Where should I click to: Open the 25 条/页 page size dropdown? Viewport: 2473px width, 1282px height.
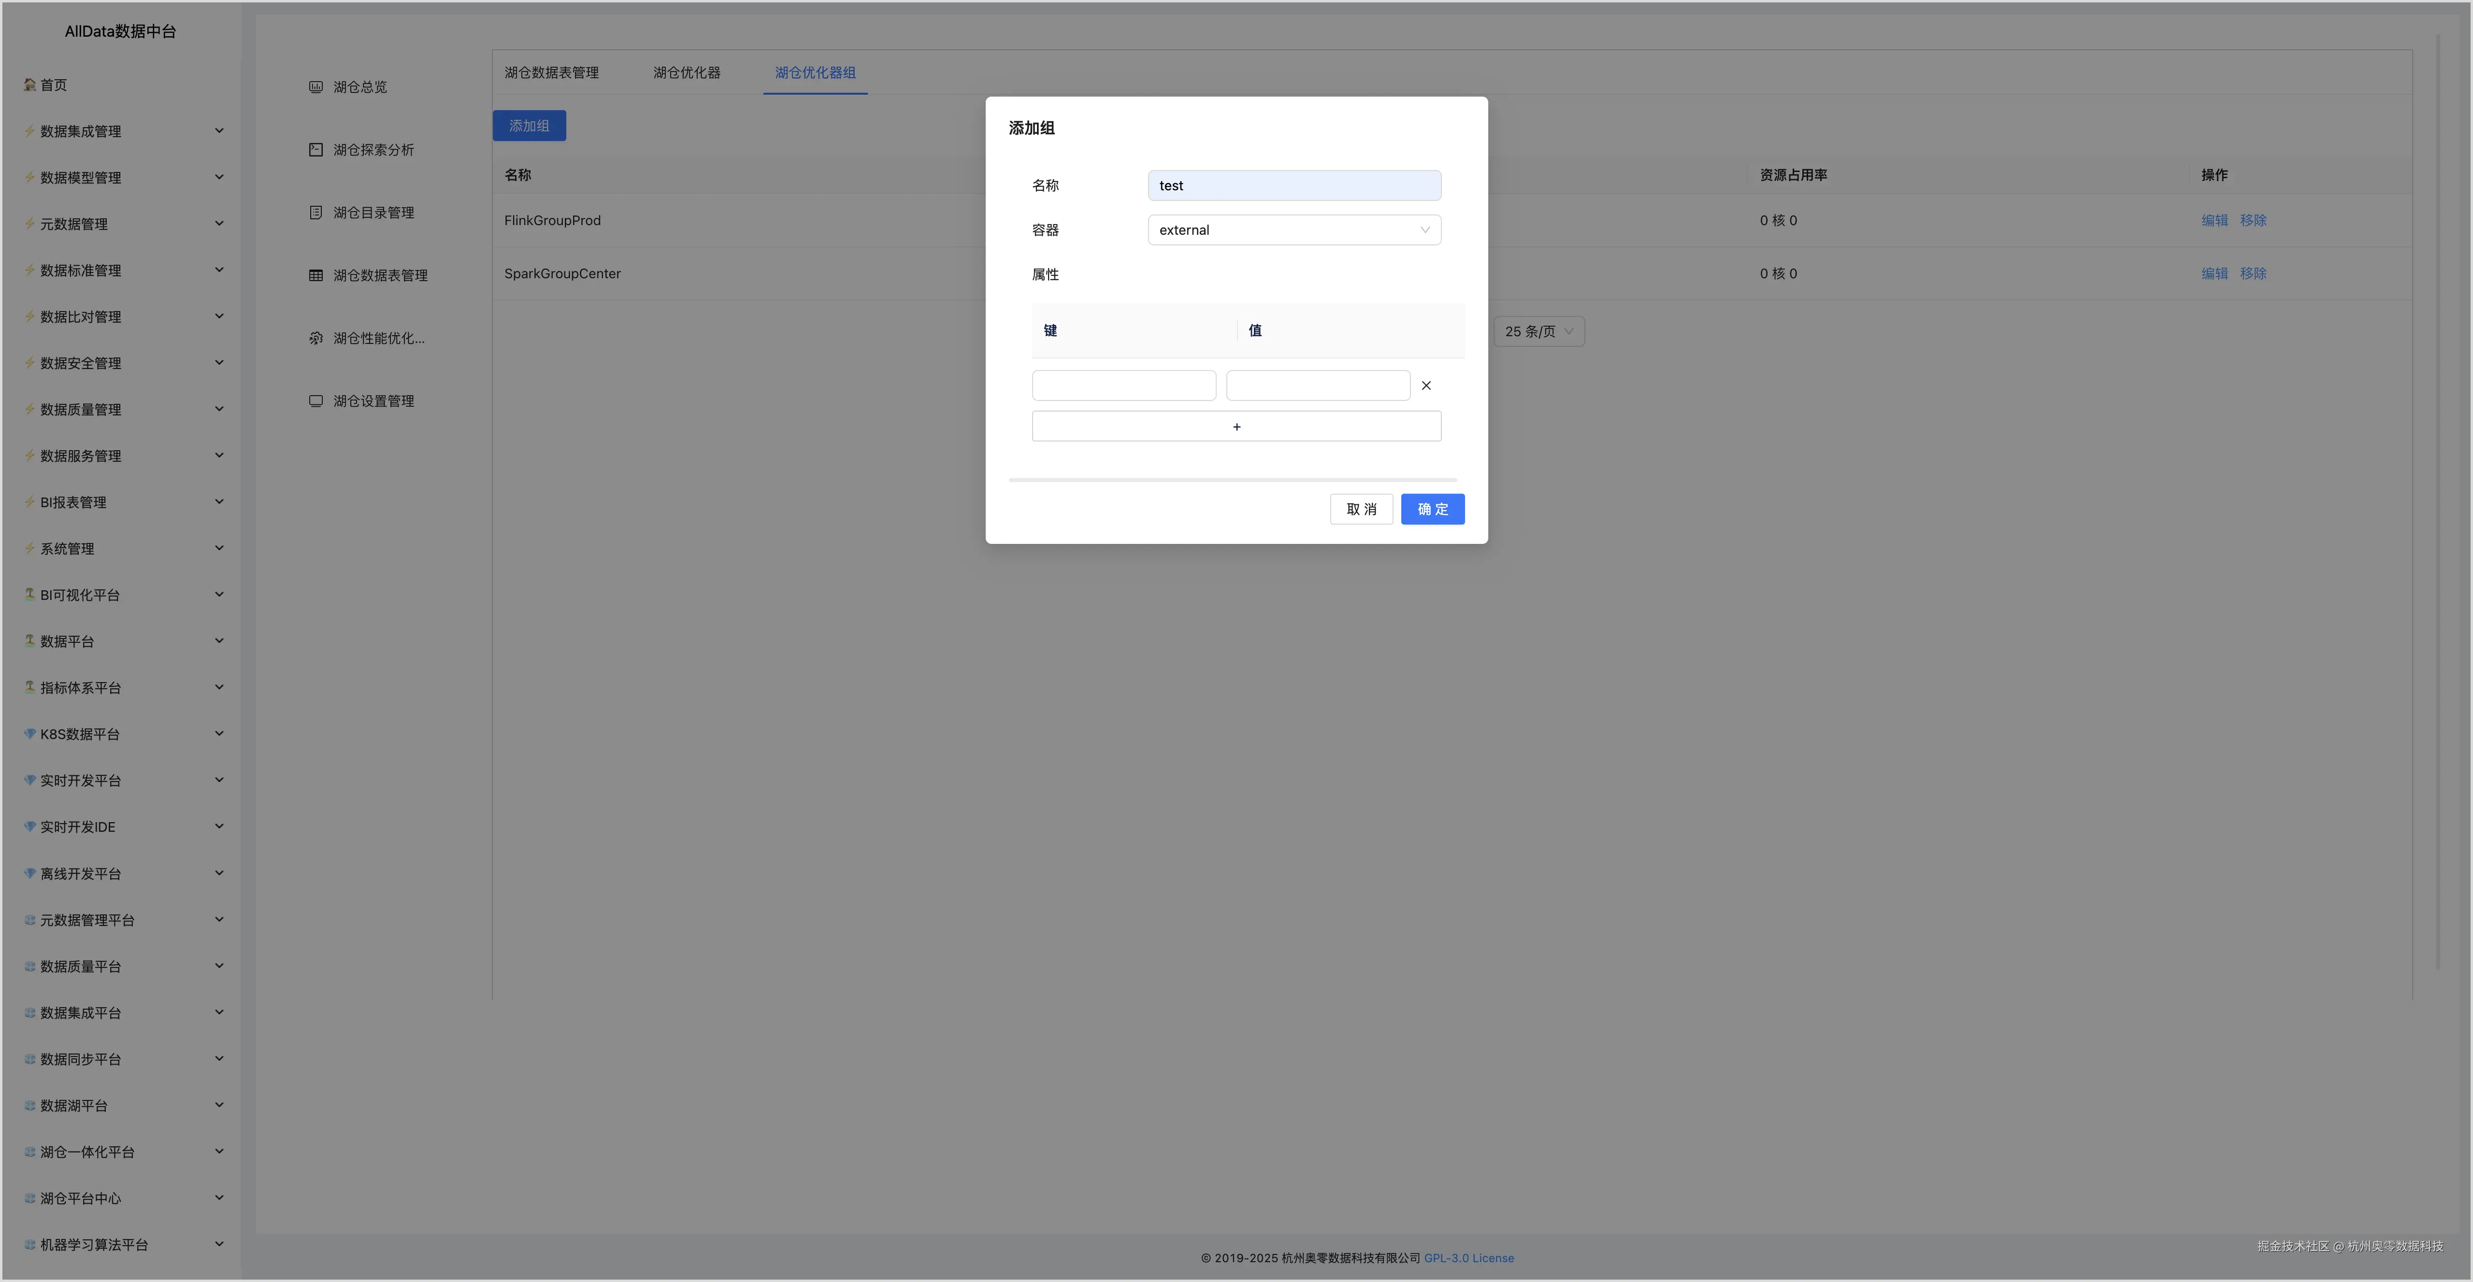coord(1538,331)
